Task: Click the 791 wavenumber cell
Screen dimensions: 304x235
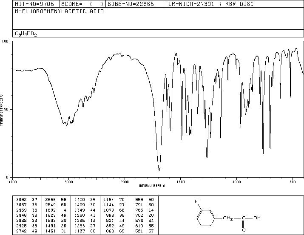Action: (139, 205)
